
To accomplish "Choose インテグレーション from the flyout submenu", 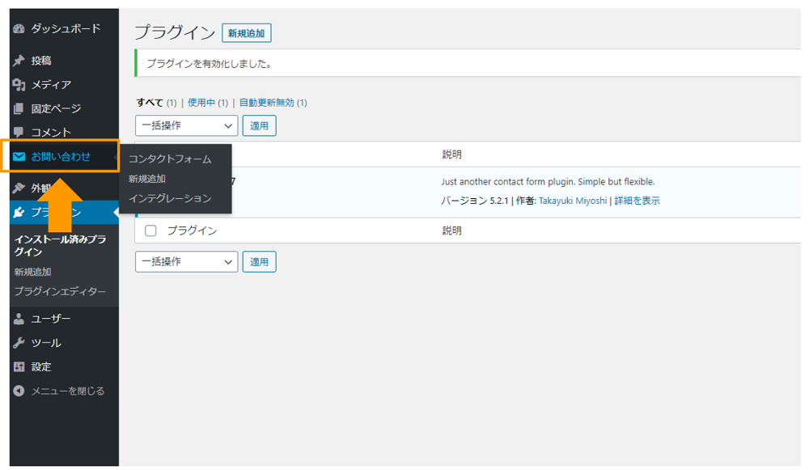I will 169,198.
